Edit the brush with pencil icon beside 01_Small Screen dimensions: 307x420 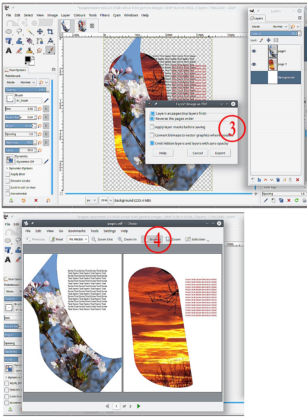[46, 100]
